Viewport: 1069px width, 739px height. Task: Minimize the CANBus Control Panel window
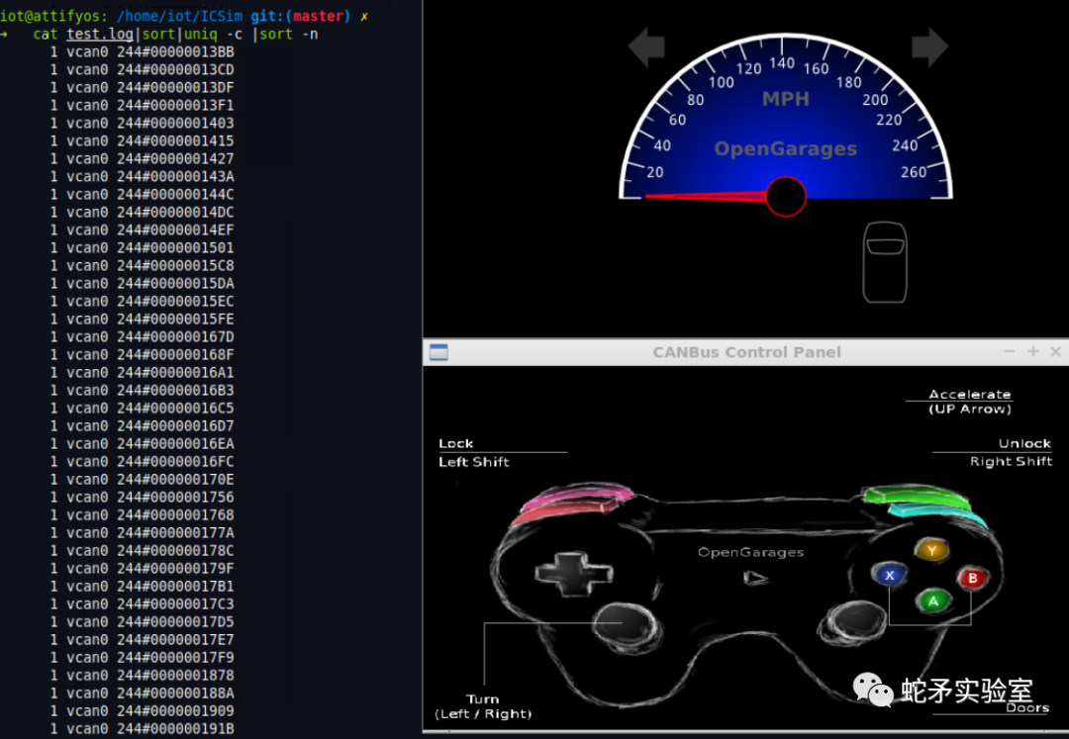1010,351
